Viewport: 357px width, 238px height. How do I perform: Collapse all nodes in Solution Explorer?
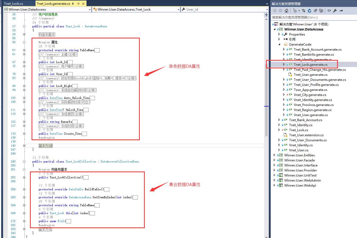point(315,11)
